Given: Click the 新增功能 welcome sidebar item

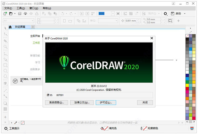Looking at the screenshot, I should click(35, 55).
